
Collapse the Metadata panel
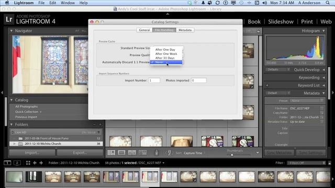[323, 93]
